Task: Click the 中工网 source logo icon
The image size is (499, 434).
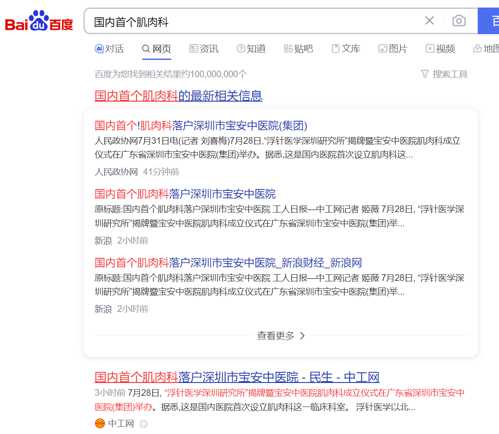Action: coord(100,423)
